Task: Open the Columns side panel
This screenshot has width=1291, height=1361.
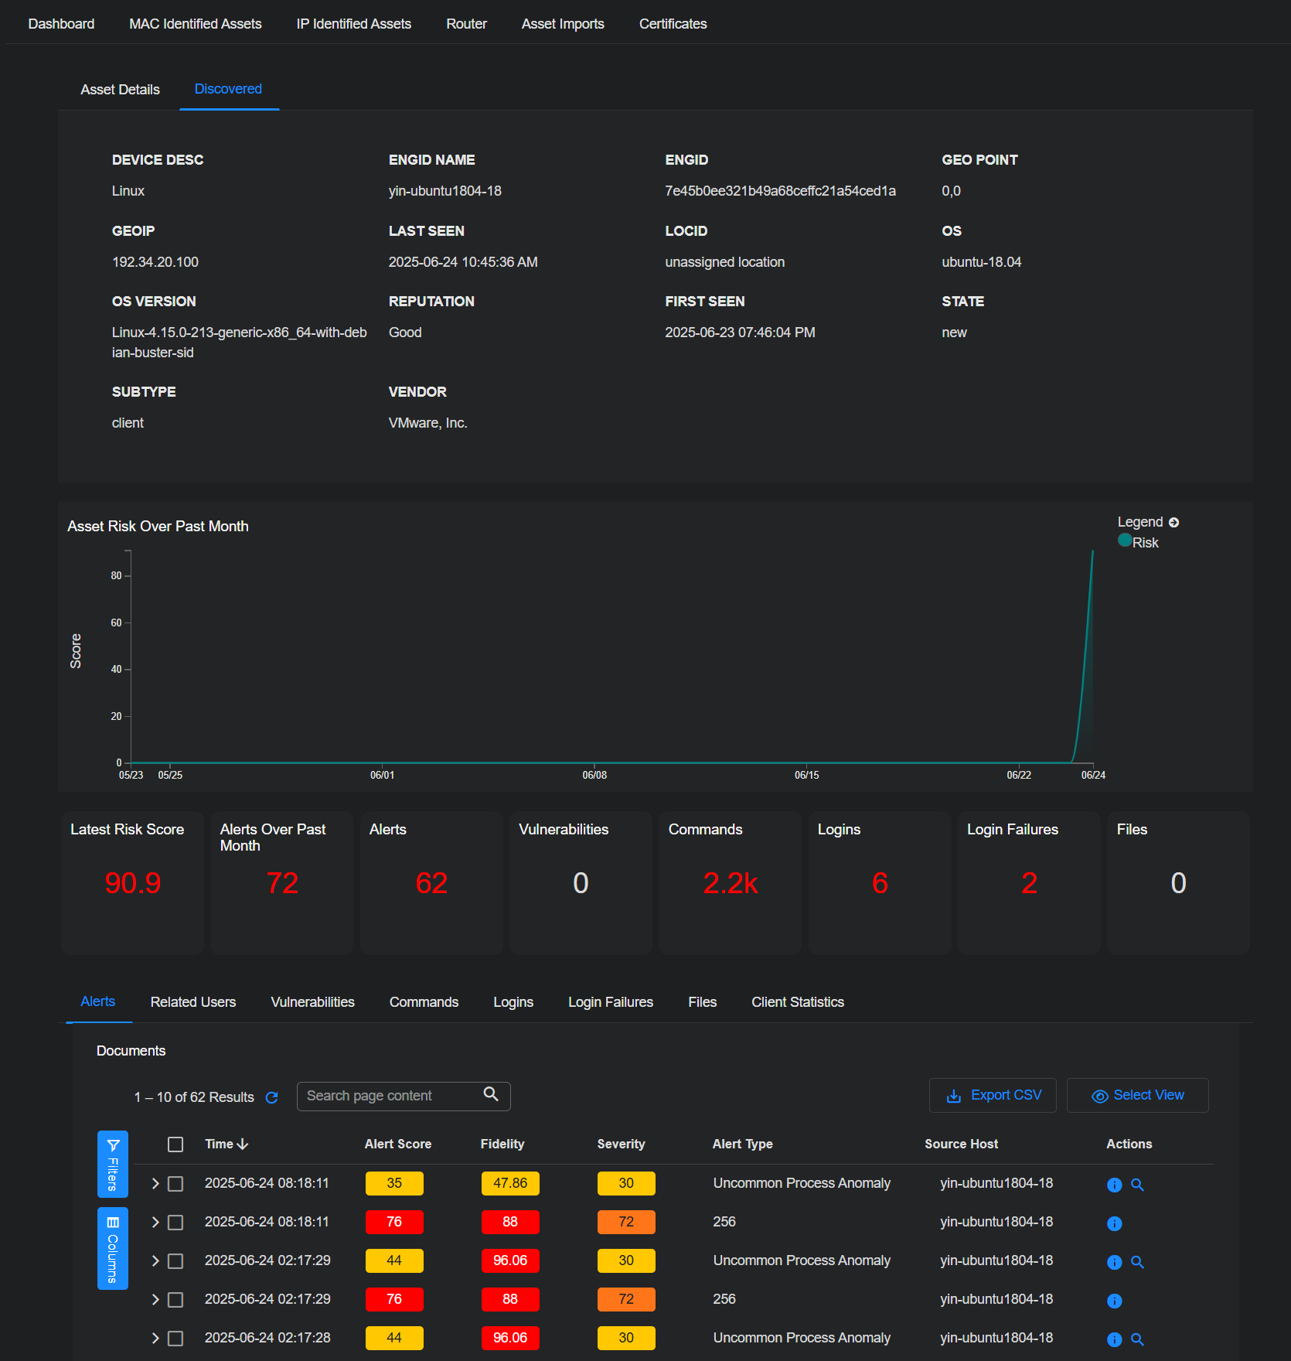Action: click(113, 1249)
